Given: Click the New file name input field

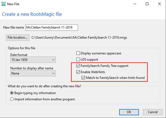Looking at the screenshot, I should (x=52, y=27).
